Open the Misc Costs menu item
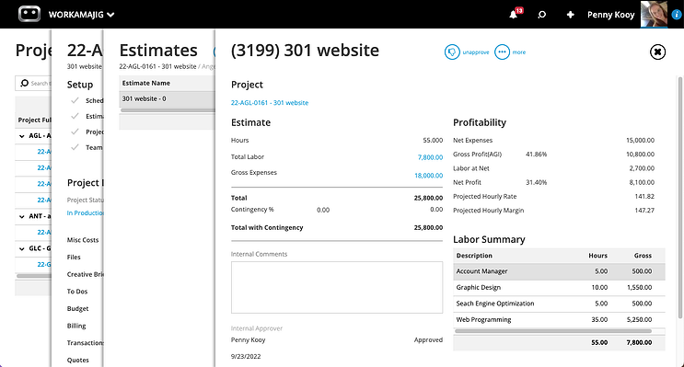 (x=83, y=240)
